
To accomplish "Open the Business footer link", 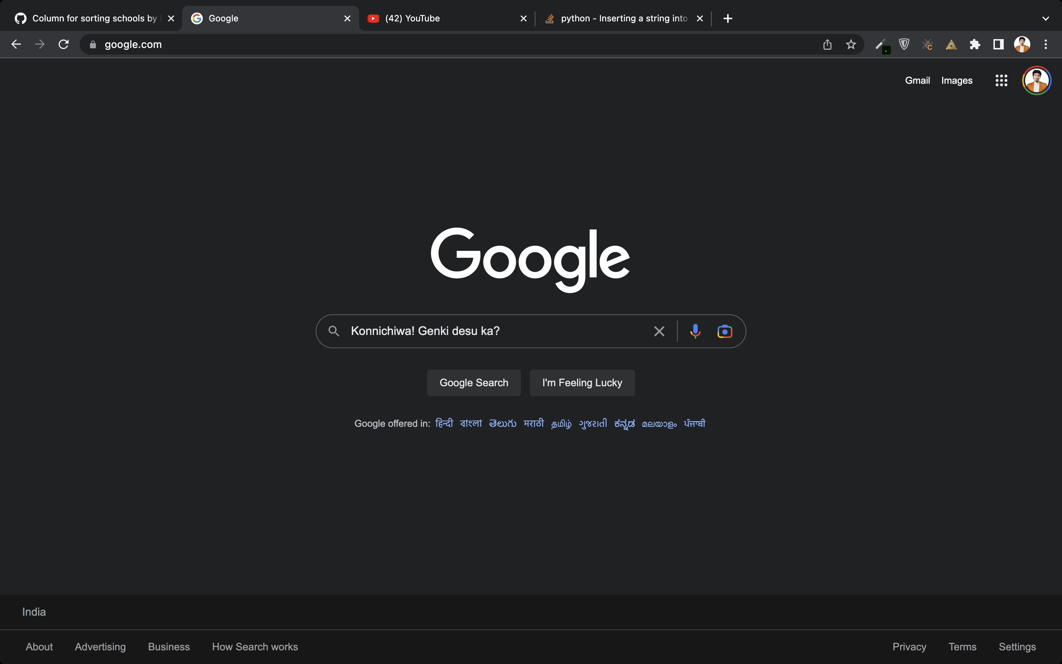I will click(x=169, y=646).
